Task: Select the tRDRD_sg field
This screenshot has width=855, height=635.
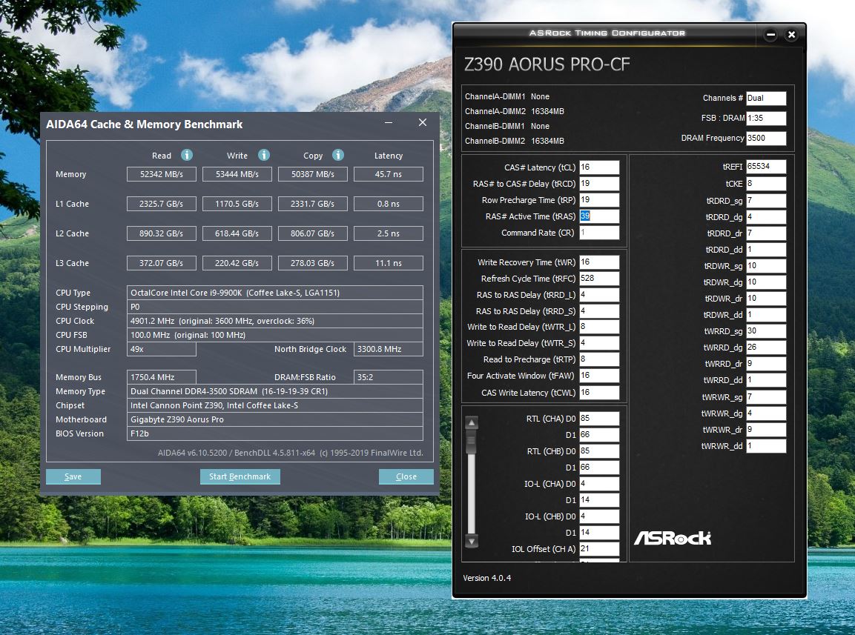Action: (766, 200)
